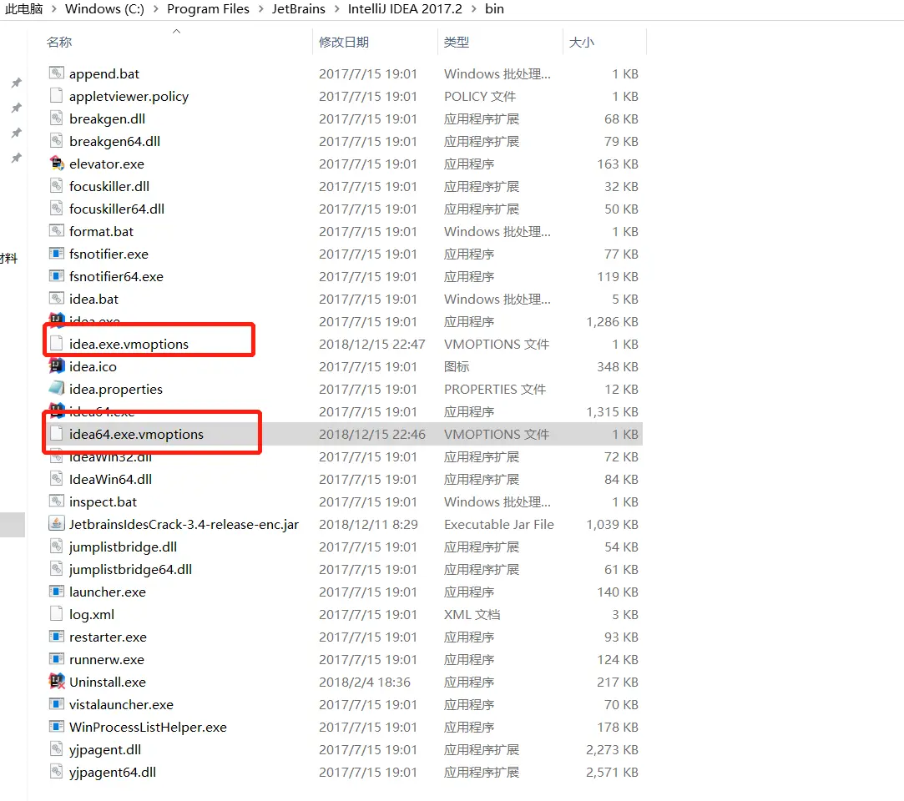Image resolution: width=904 pixels, height=801 pixels.
Task: Click the idea.exe.vmoptions blank file icon
Action: (x=57, y=344)
